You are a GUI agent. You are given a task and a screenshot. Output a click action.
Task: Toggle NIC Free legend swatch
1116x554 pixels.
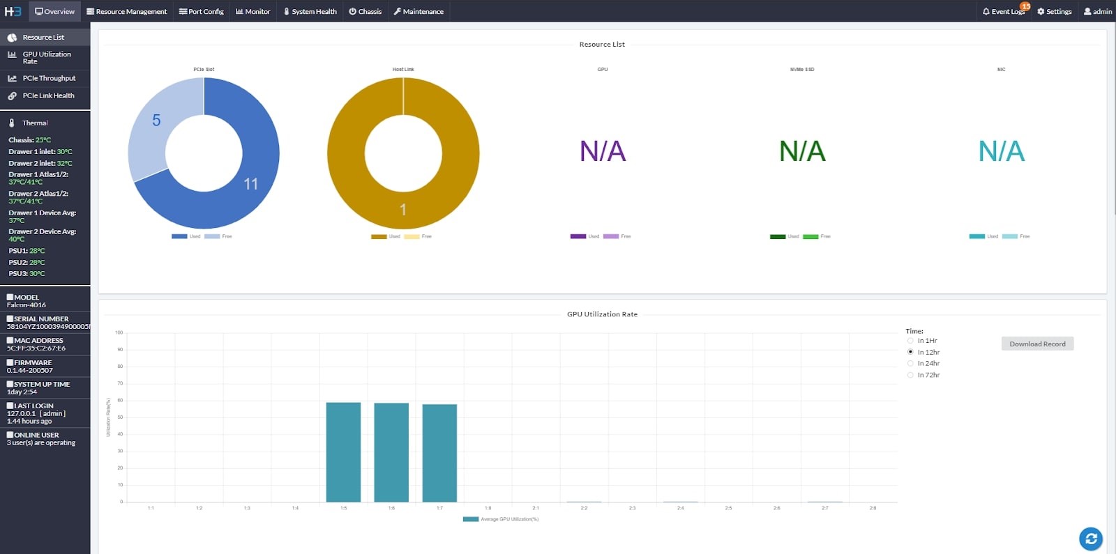[x=1010, y=236]
